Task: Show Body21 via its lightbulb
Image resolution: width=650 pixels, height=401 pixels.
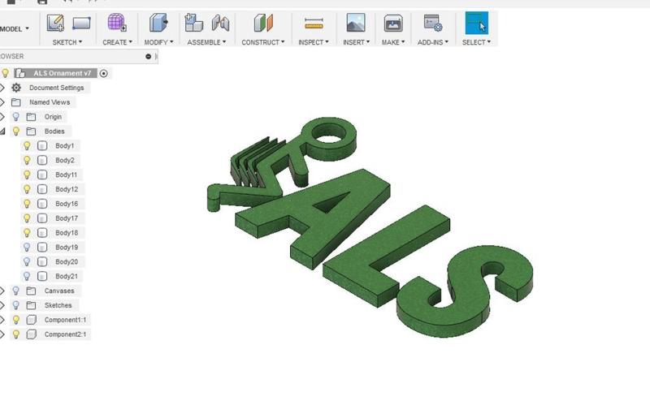Action: coord(27,276)
